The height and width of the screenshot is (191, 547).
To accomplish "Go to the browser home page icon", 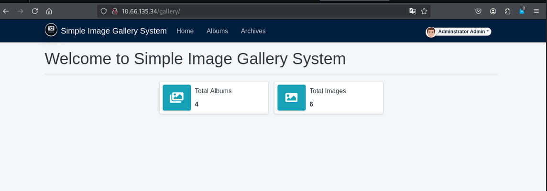I will click(x=49, y=11).
